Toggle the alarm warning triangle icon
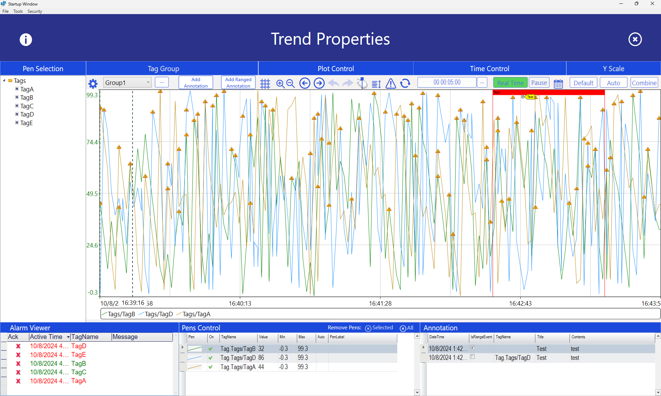The image size is (661, 396). 391,83
